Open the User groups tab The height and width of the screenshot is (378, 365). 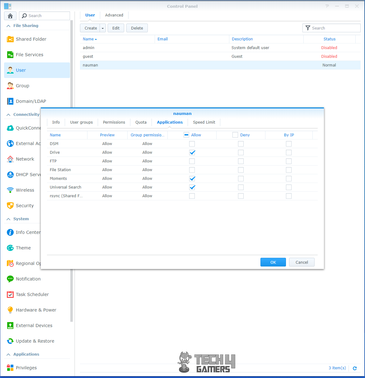82,122
